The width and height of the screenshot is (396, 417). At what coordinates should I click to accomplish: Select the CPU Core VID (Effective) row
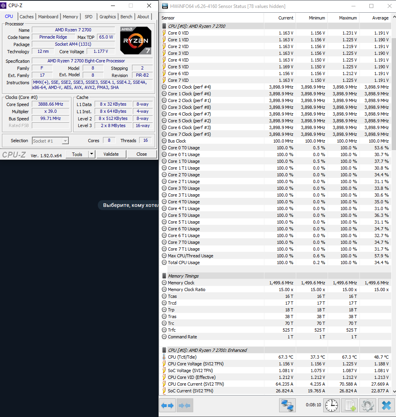coord(276,377)
